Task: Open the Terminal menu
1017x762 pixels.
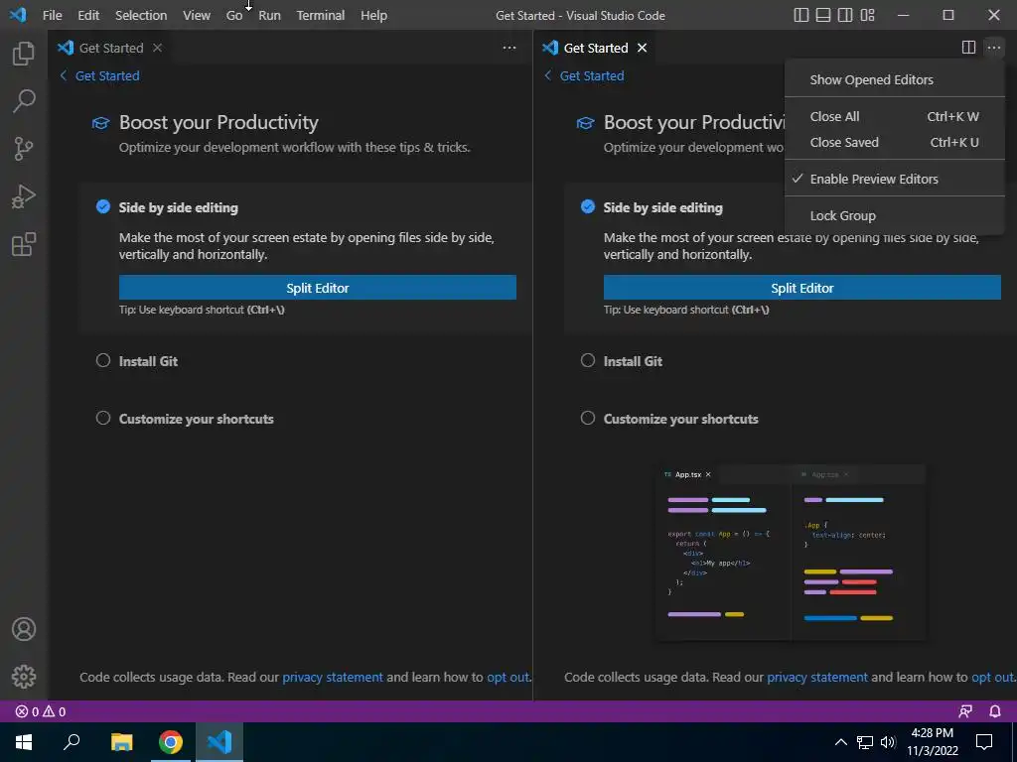Action: coord(321,15)
